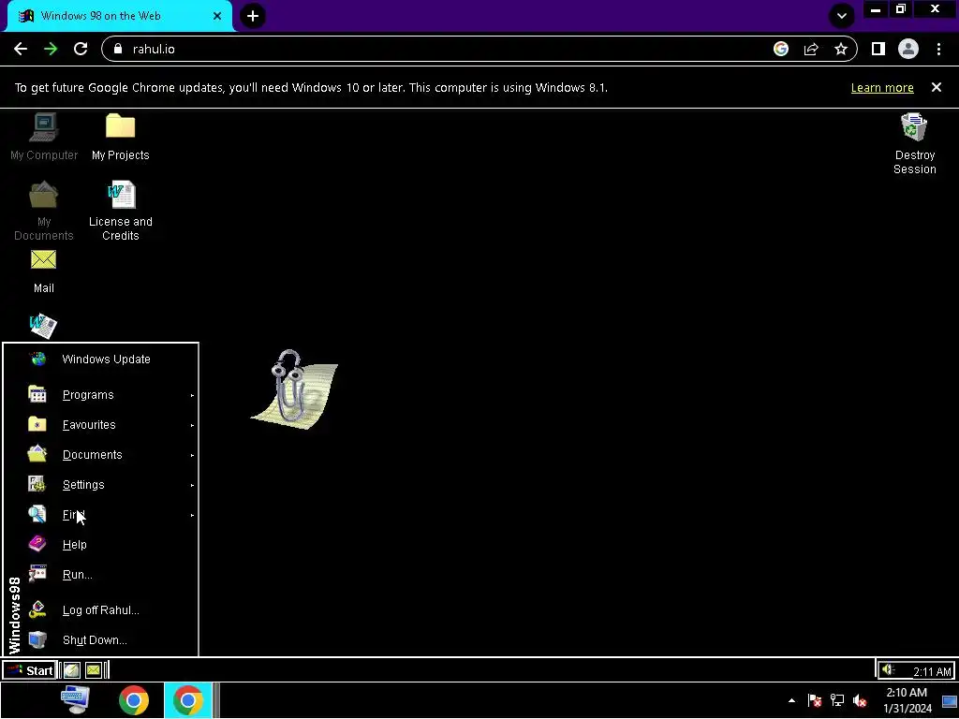This screenshot has height=719, width=959.
Task: Go back in Chrome browser
Action: pos(21,49)
